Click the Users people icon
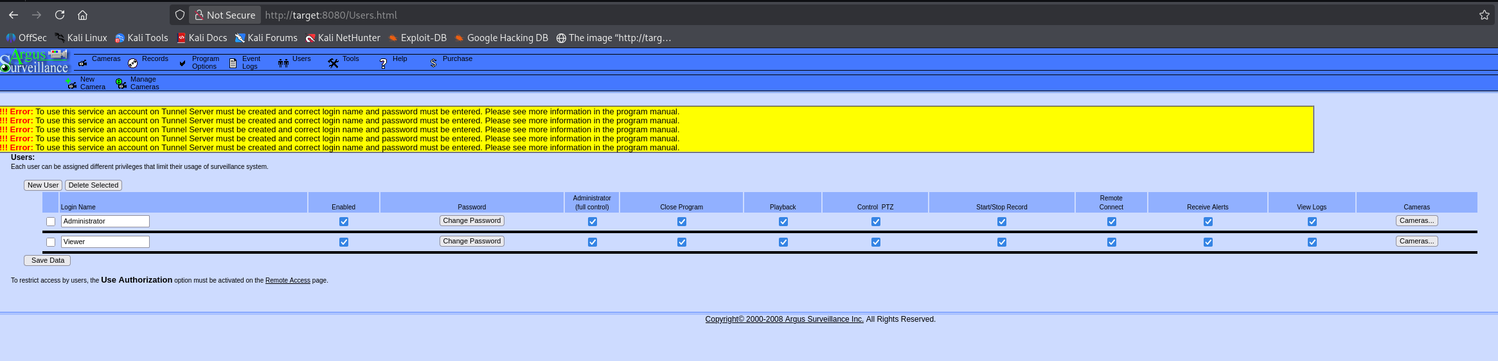The image size is (1498, 361). [x=283, y=63]
